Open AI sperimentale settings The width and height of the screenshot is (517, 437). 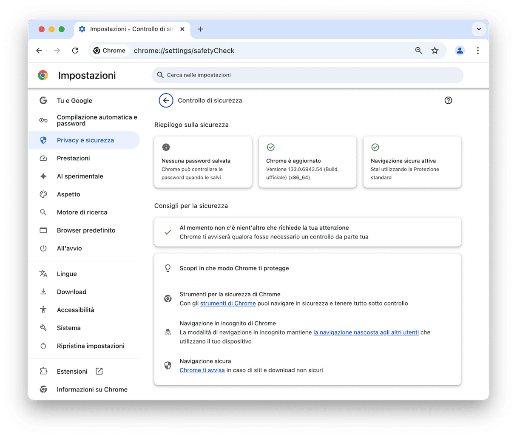(84, 176)
